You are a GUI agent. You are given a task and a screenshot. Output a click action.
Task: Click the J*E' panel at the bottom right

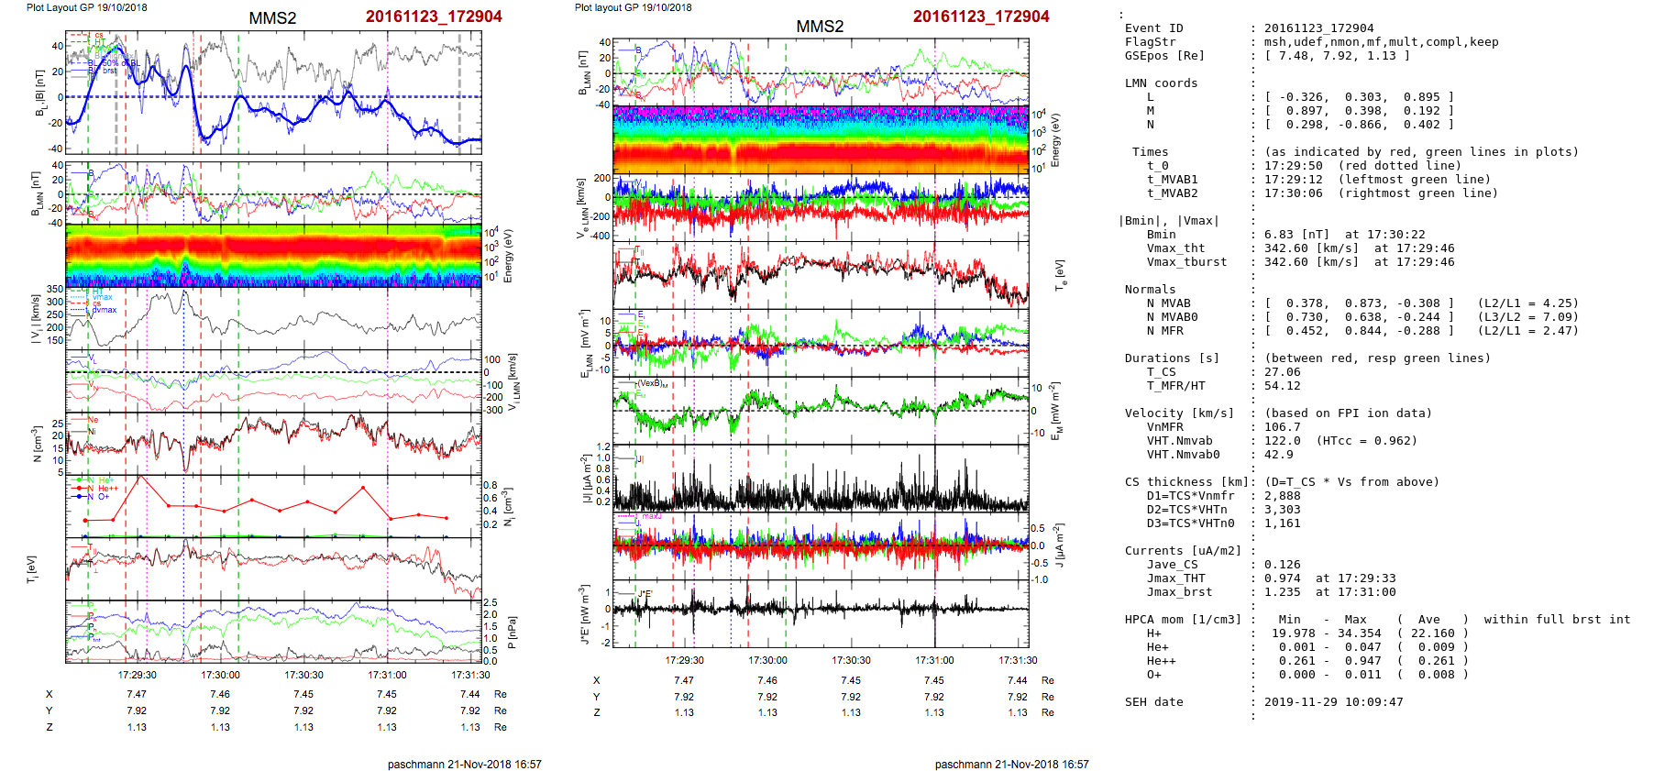click(821, 613)
